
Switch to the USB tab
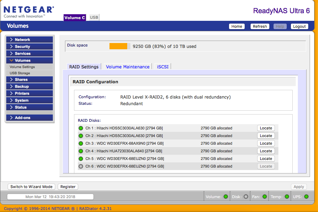coord(94,17)
